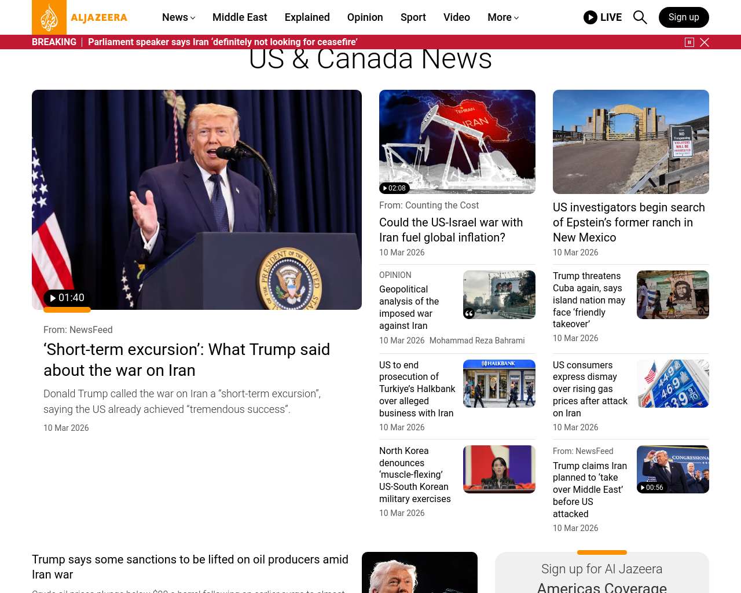Image resolution: width=741 pixels, height=593 pixels.
Task: Open NewsFeed link above Trump headline
Action: [91, 330]
